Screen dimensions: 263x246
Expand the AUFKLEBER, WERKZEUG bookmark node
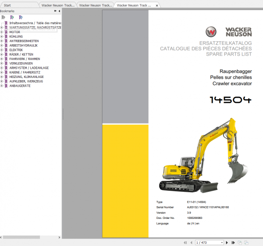click(2, 81)
